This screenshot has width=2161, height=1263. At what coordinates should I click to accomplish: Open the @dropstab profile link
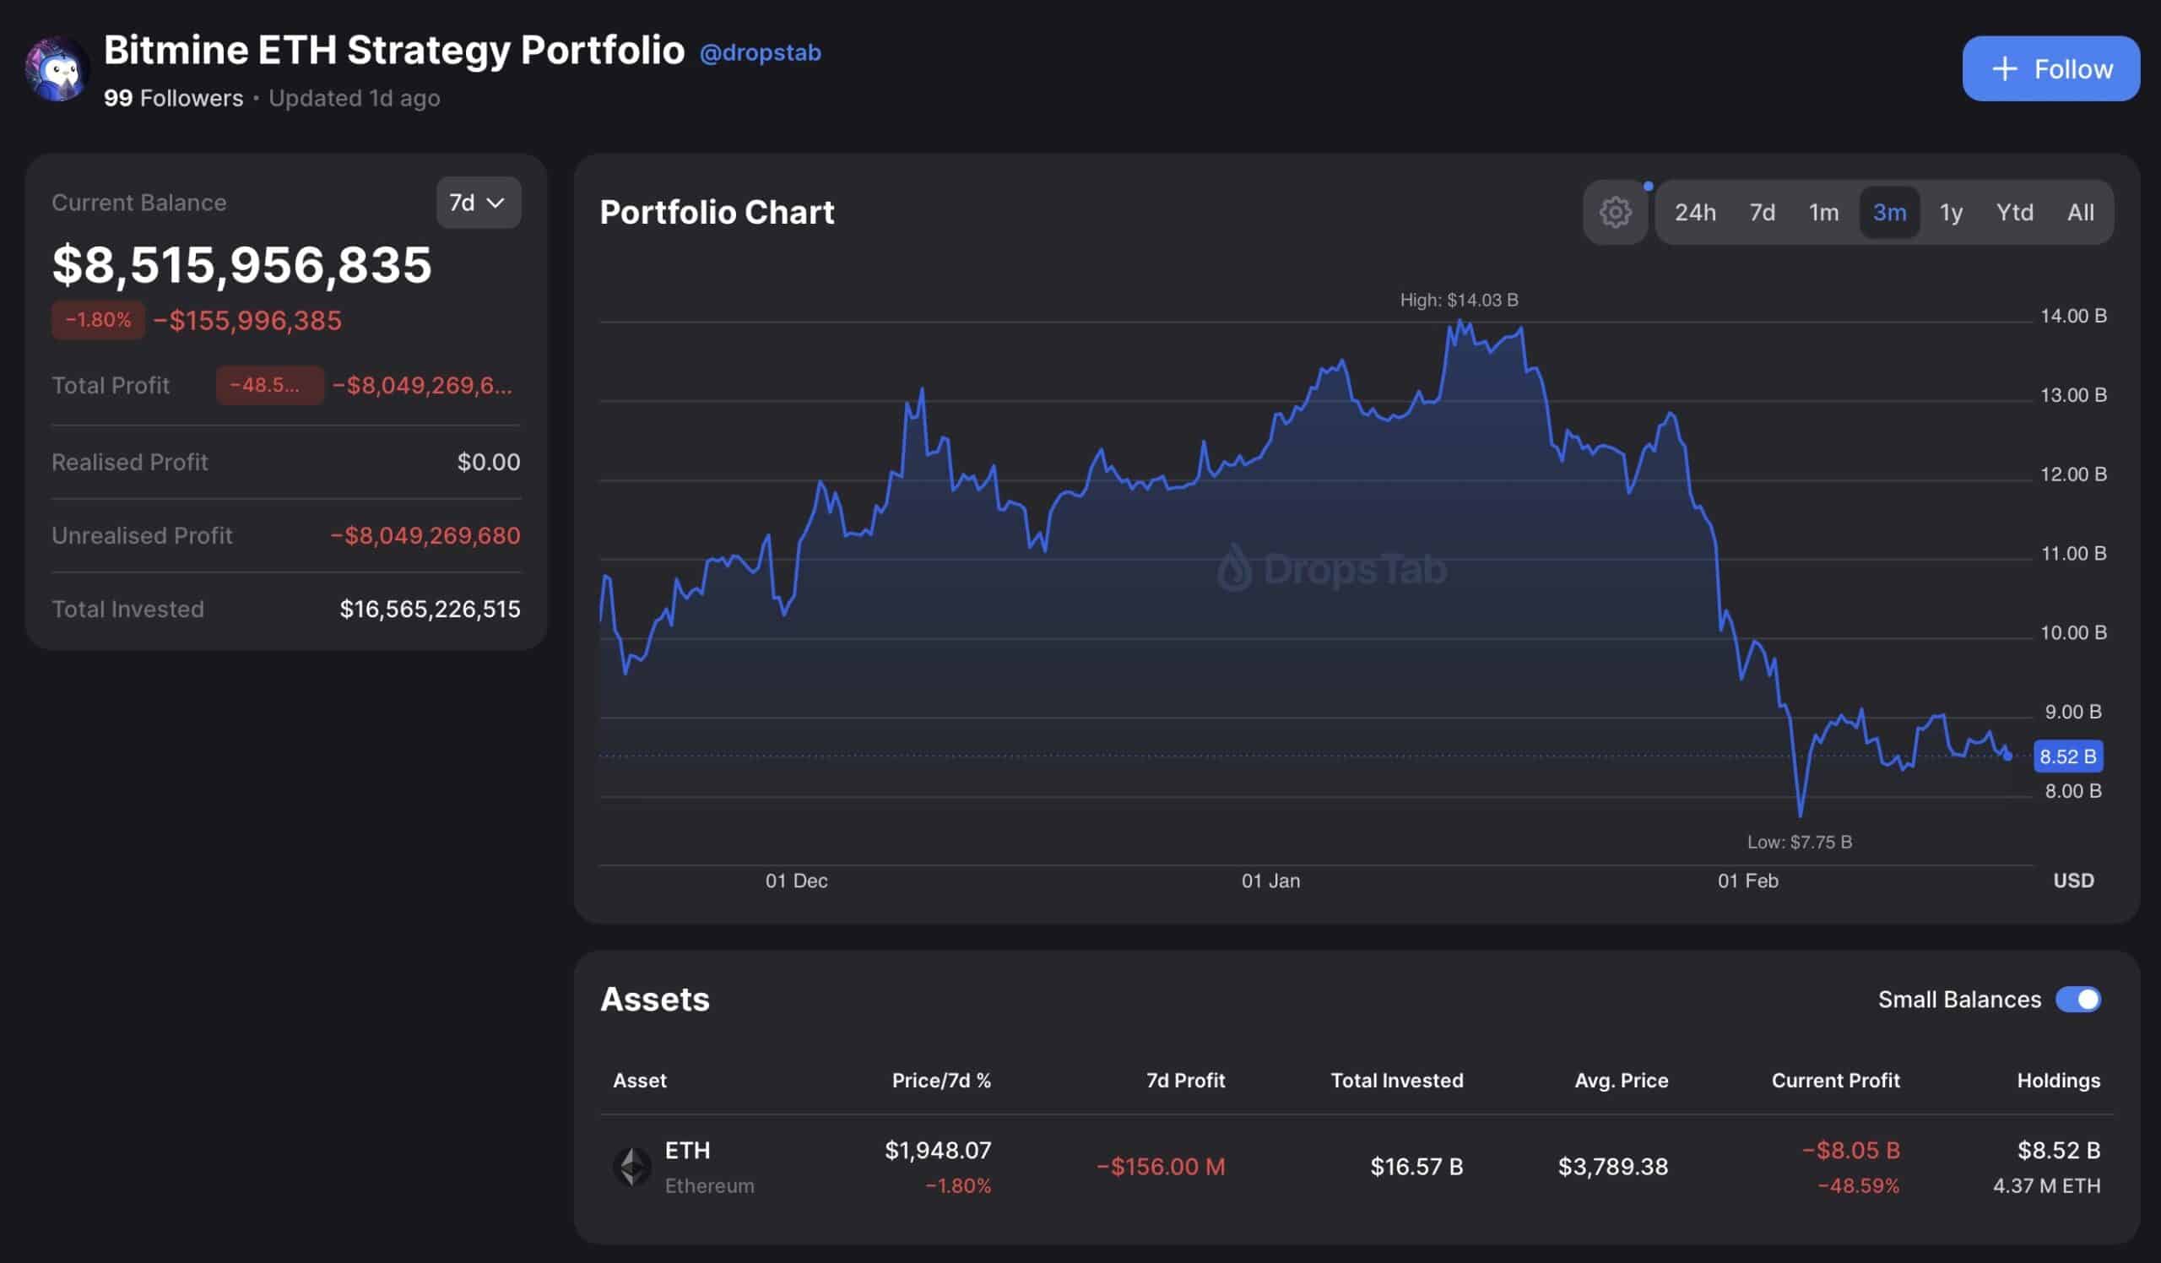(x=761, y=53)
